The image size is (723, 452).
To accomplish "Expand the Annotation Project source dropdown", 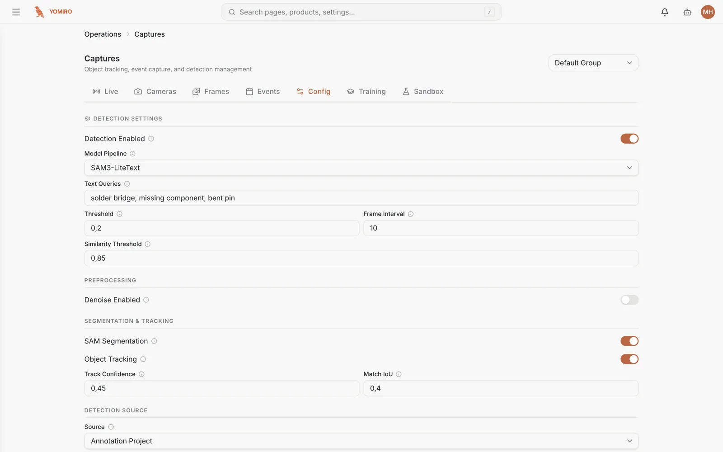I will [361, 441].
